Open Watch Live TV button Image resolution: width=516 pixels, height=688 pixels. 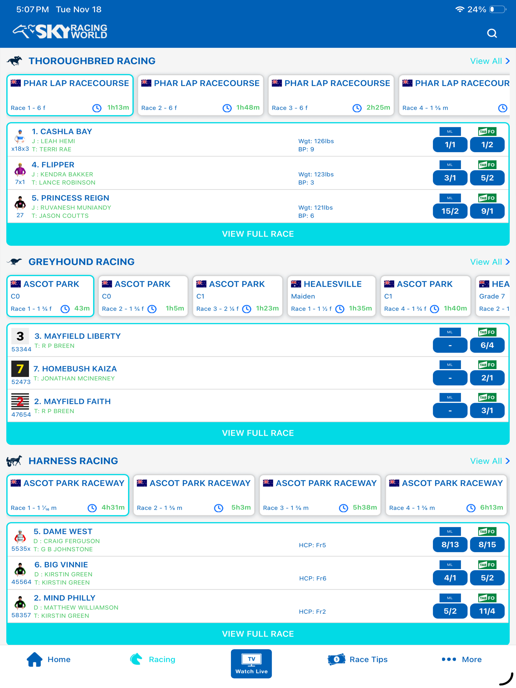[x=251, y=663]
